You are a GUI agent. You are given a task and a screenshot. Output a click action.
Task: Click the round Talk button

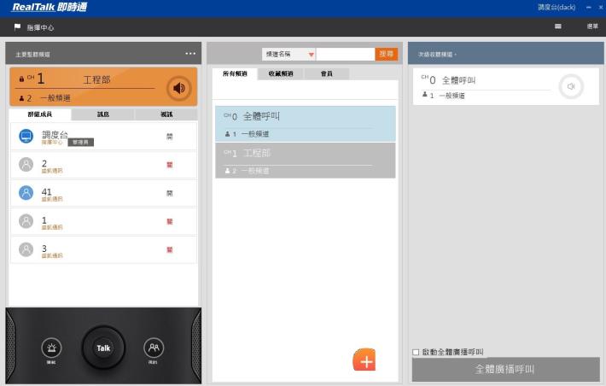coord(103,348)
